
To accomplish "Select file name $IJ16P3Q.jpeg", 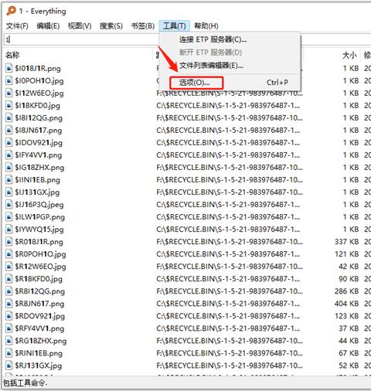I will pos(39,205).
